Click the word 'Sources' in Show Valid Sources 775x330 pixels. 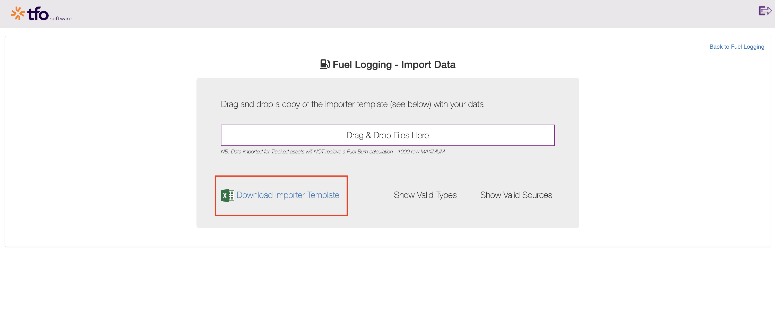537,195
